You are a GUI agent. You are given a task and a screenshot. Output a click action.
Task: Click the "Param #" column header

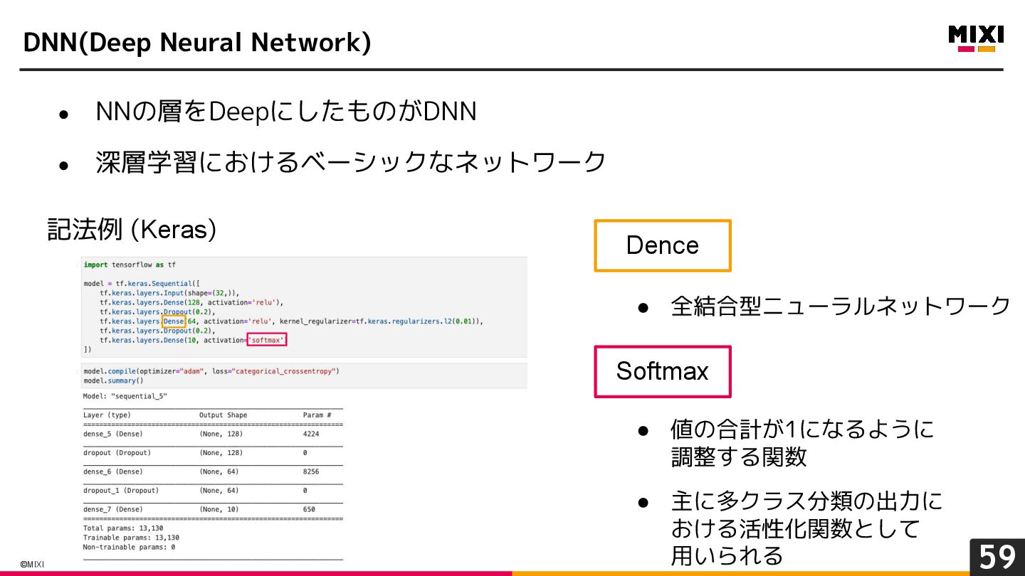point(317,415)
